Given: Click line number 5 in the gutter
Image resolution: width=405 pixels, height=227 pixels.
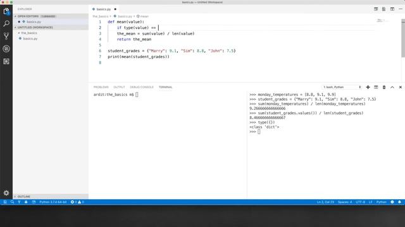Looking at the screenshot, I should tap(100, 45).
